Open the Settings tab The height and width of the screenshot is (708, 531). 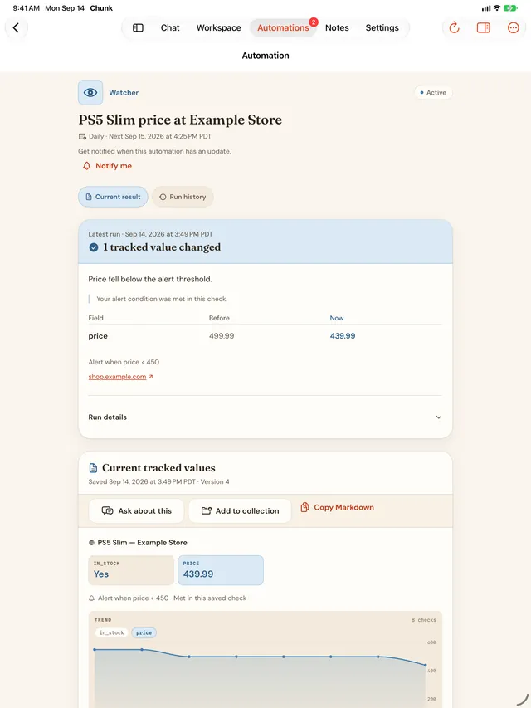(382, 28)
